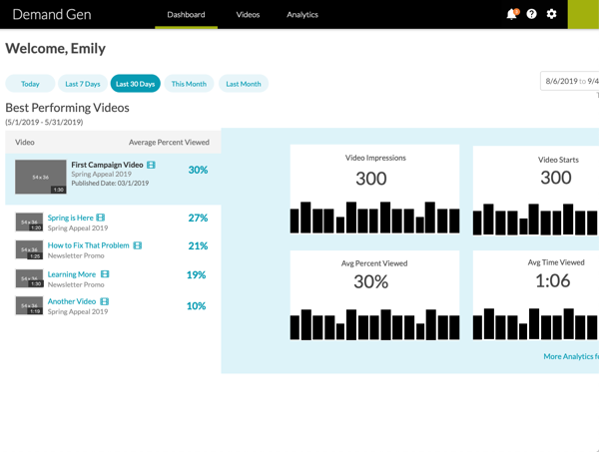This screenshot has width=599, height=452.
Task: Go to the Analytics tab
Action: (x=302, y=15)
